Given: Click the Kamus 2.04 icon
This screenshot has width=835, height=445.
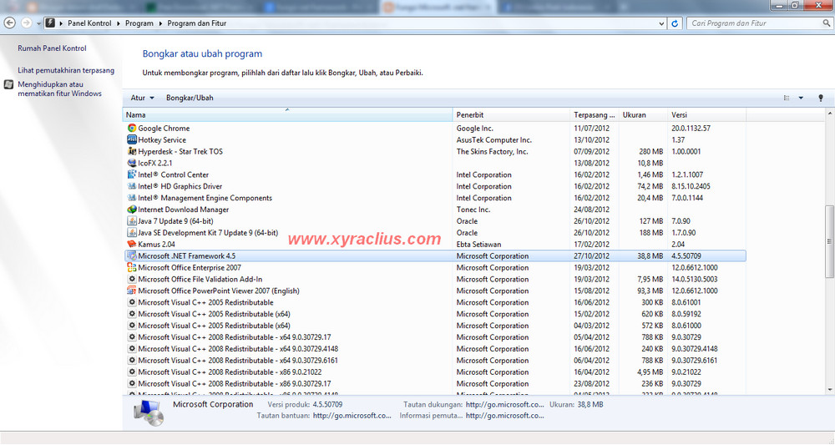Looking at the screenshot, I should click(132, 245).
